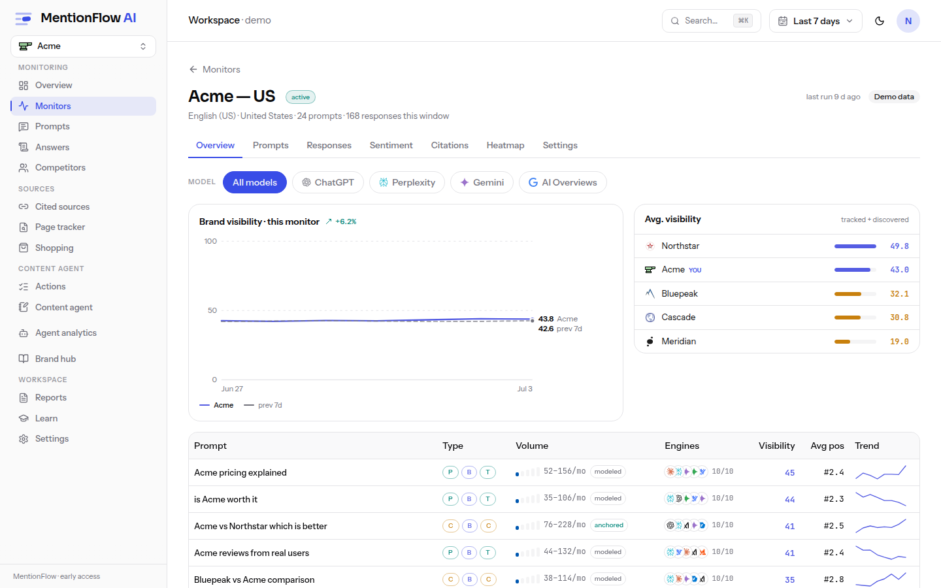Click the '+6.2%' change indicator
The height and width of the screenshot is (588, 941).
pos(341,221)
